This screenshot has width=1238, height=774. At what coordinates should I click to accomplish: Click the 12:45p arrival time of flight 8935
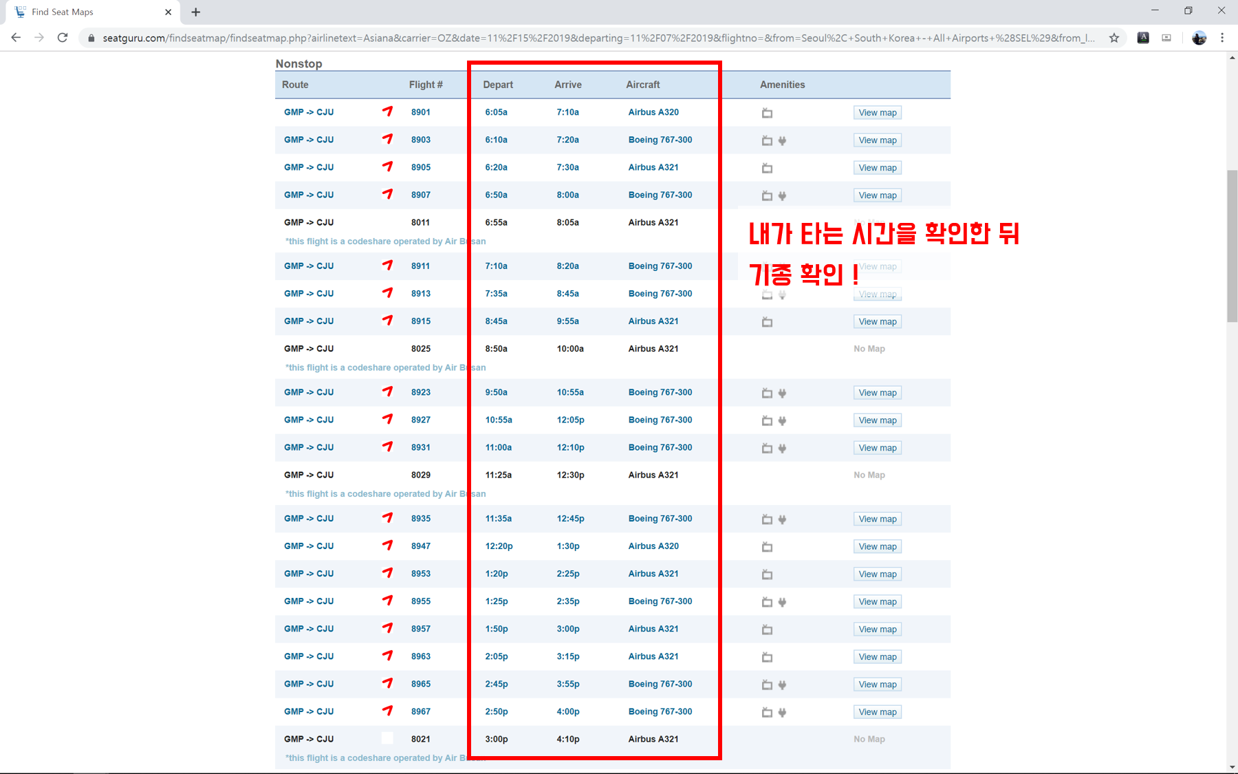[x=571, y=519]
